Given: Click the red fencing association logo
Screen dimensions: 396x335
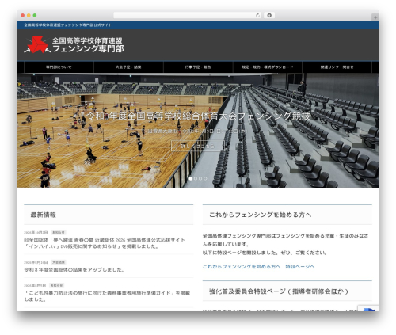Looking at the screenshot, I should click(37, 44).
